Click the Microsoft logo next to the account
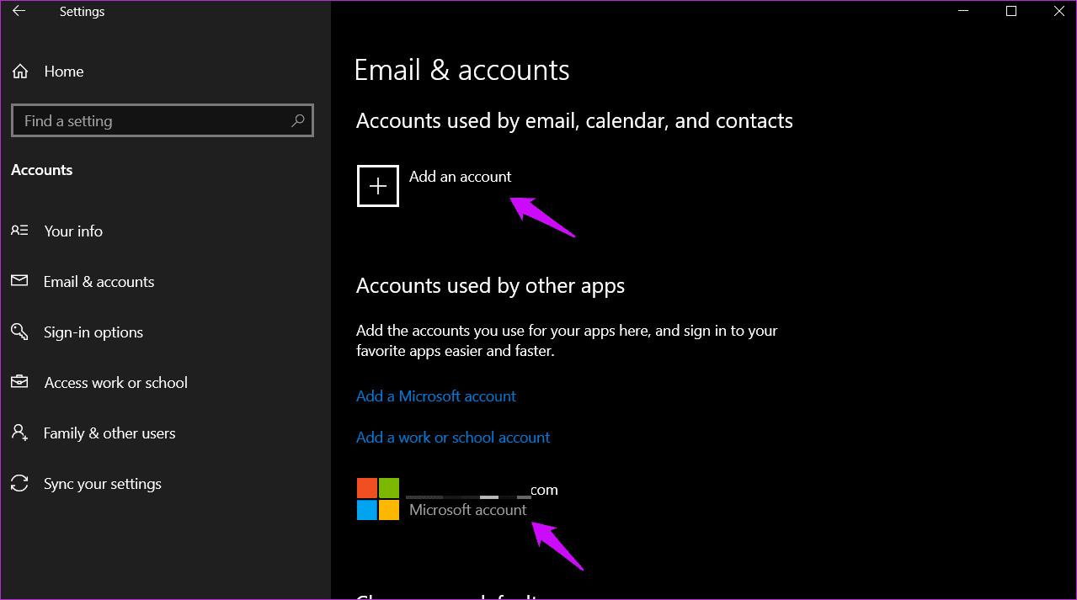 [x=378, y=499]
